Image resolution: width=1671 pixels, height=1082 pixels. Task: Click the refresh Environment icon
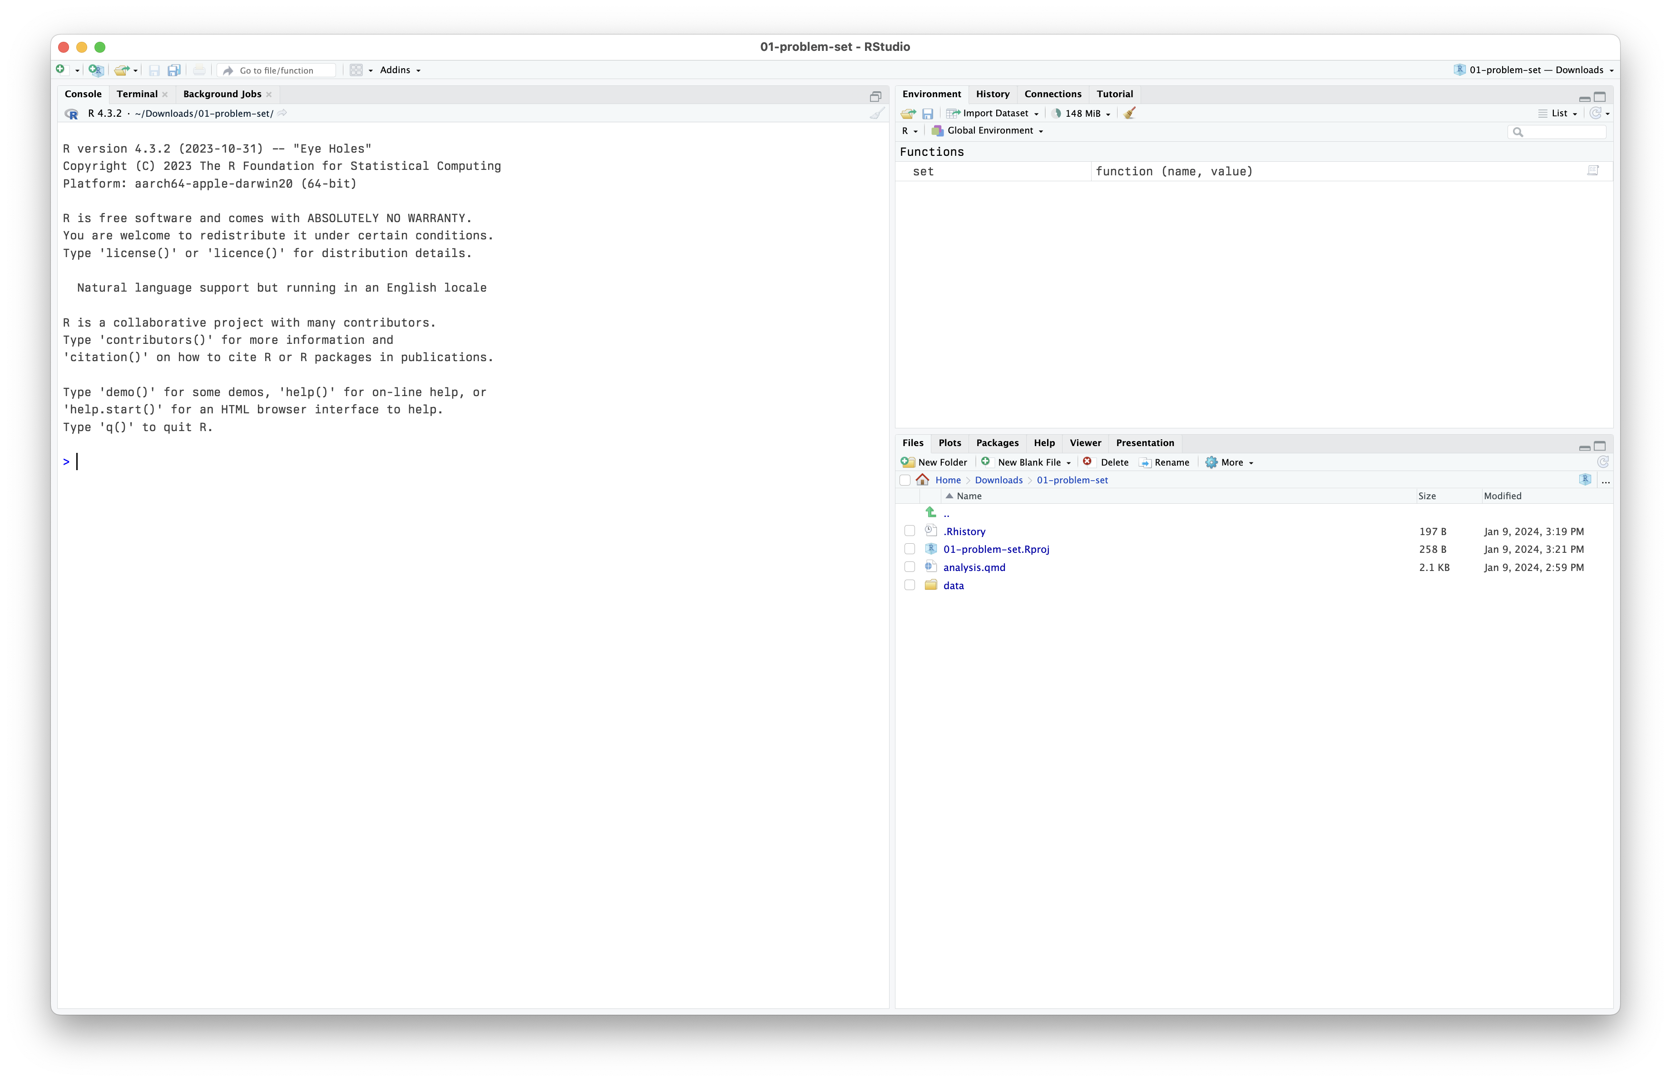tap(1595, 113)
